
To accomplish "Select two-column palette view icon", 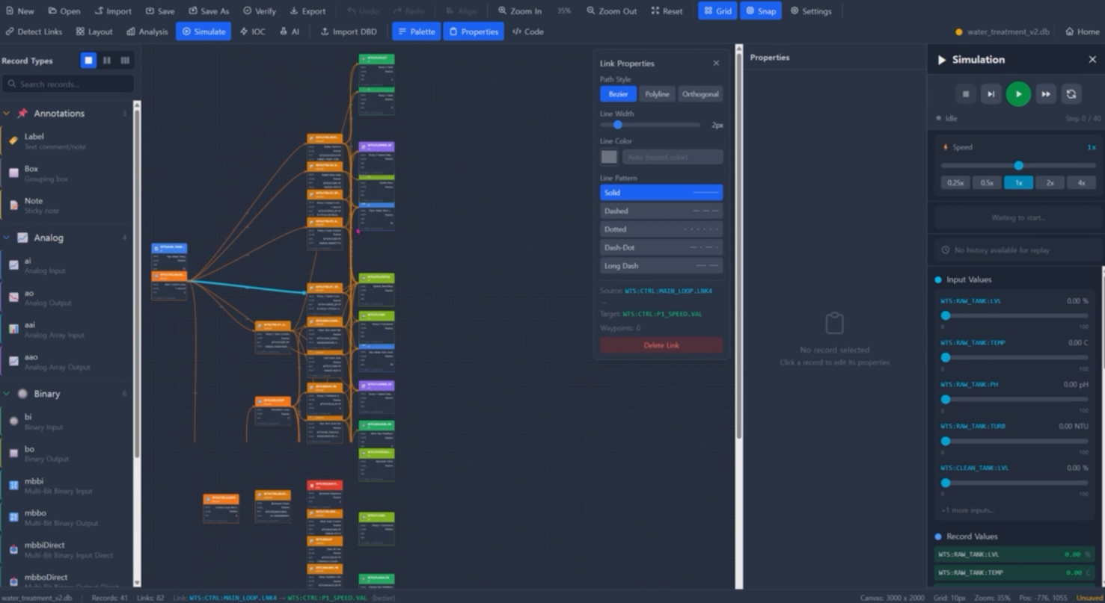I will click(x=106, y=61).
